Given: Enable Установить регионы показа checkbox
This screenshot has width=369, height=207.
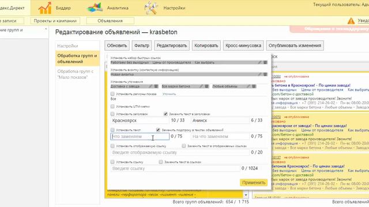Looking at the screenshot, I should point(112,94).
